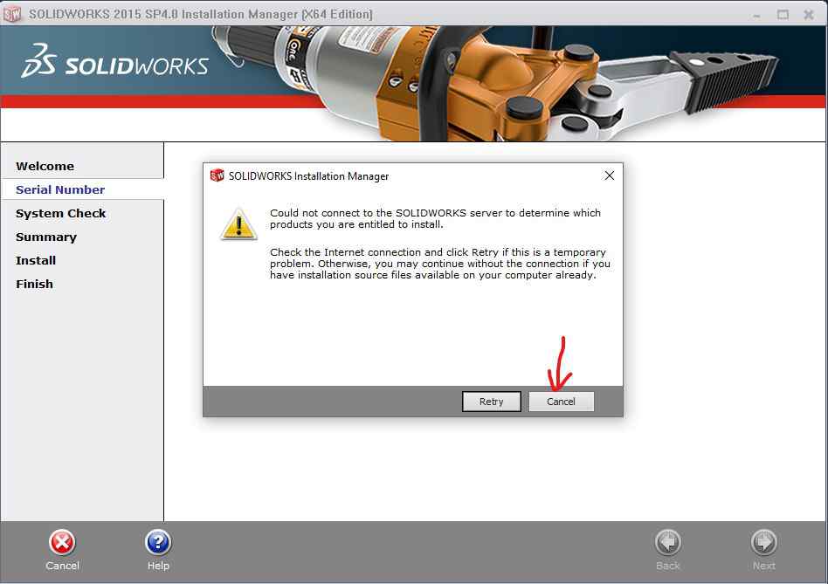Click the SOLIDWORKS icon in the dialog title bar
This screenshot has height=584, width=828.
tap(217, 175)
